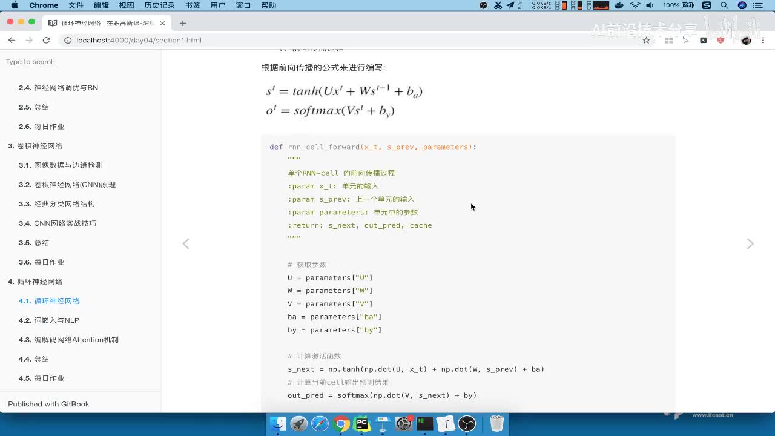
Task: Open section 4.3 编解码网络Attention机制
Action: 68,340
